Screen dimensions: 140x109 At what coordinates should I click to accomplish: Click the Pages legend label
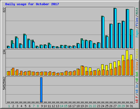[x=137, y=33]
